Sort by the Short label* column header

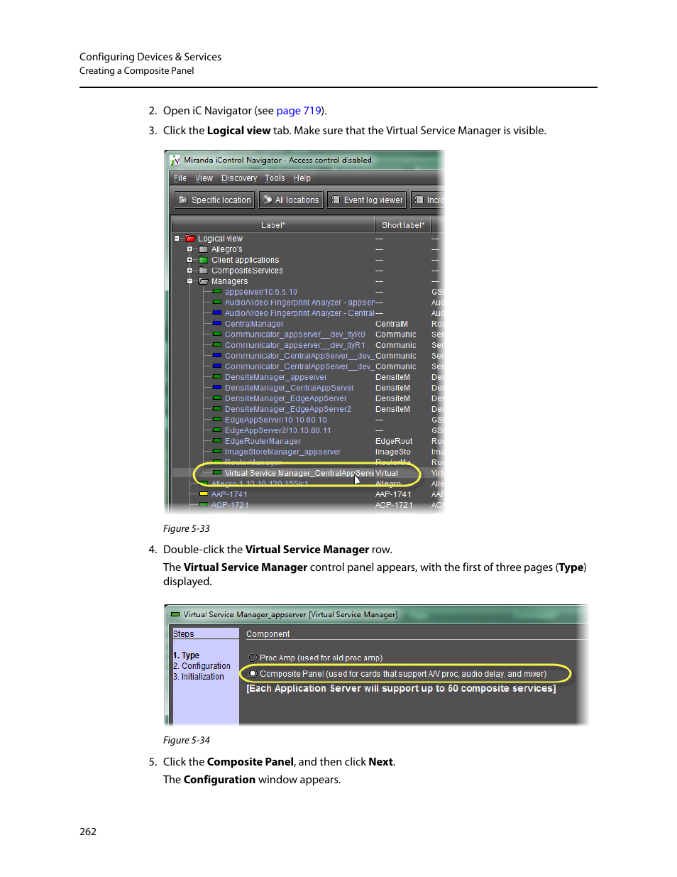402,225
